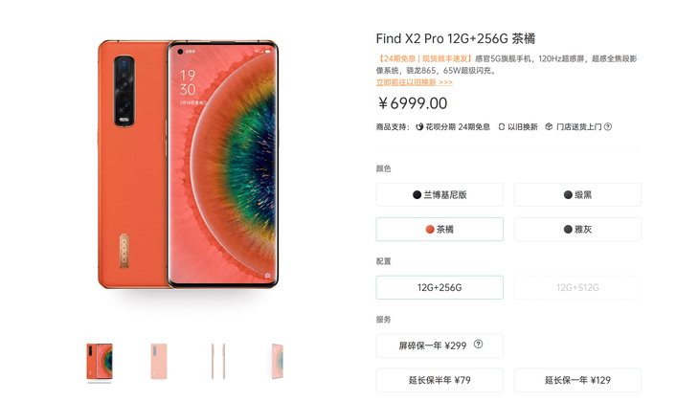
Task: View the back-only phone thumbnail
Action: [159, 362]
